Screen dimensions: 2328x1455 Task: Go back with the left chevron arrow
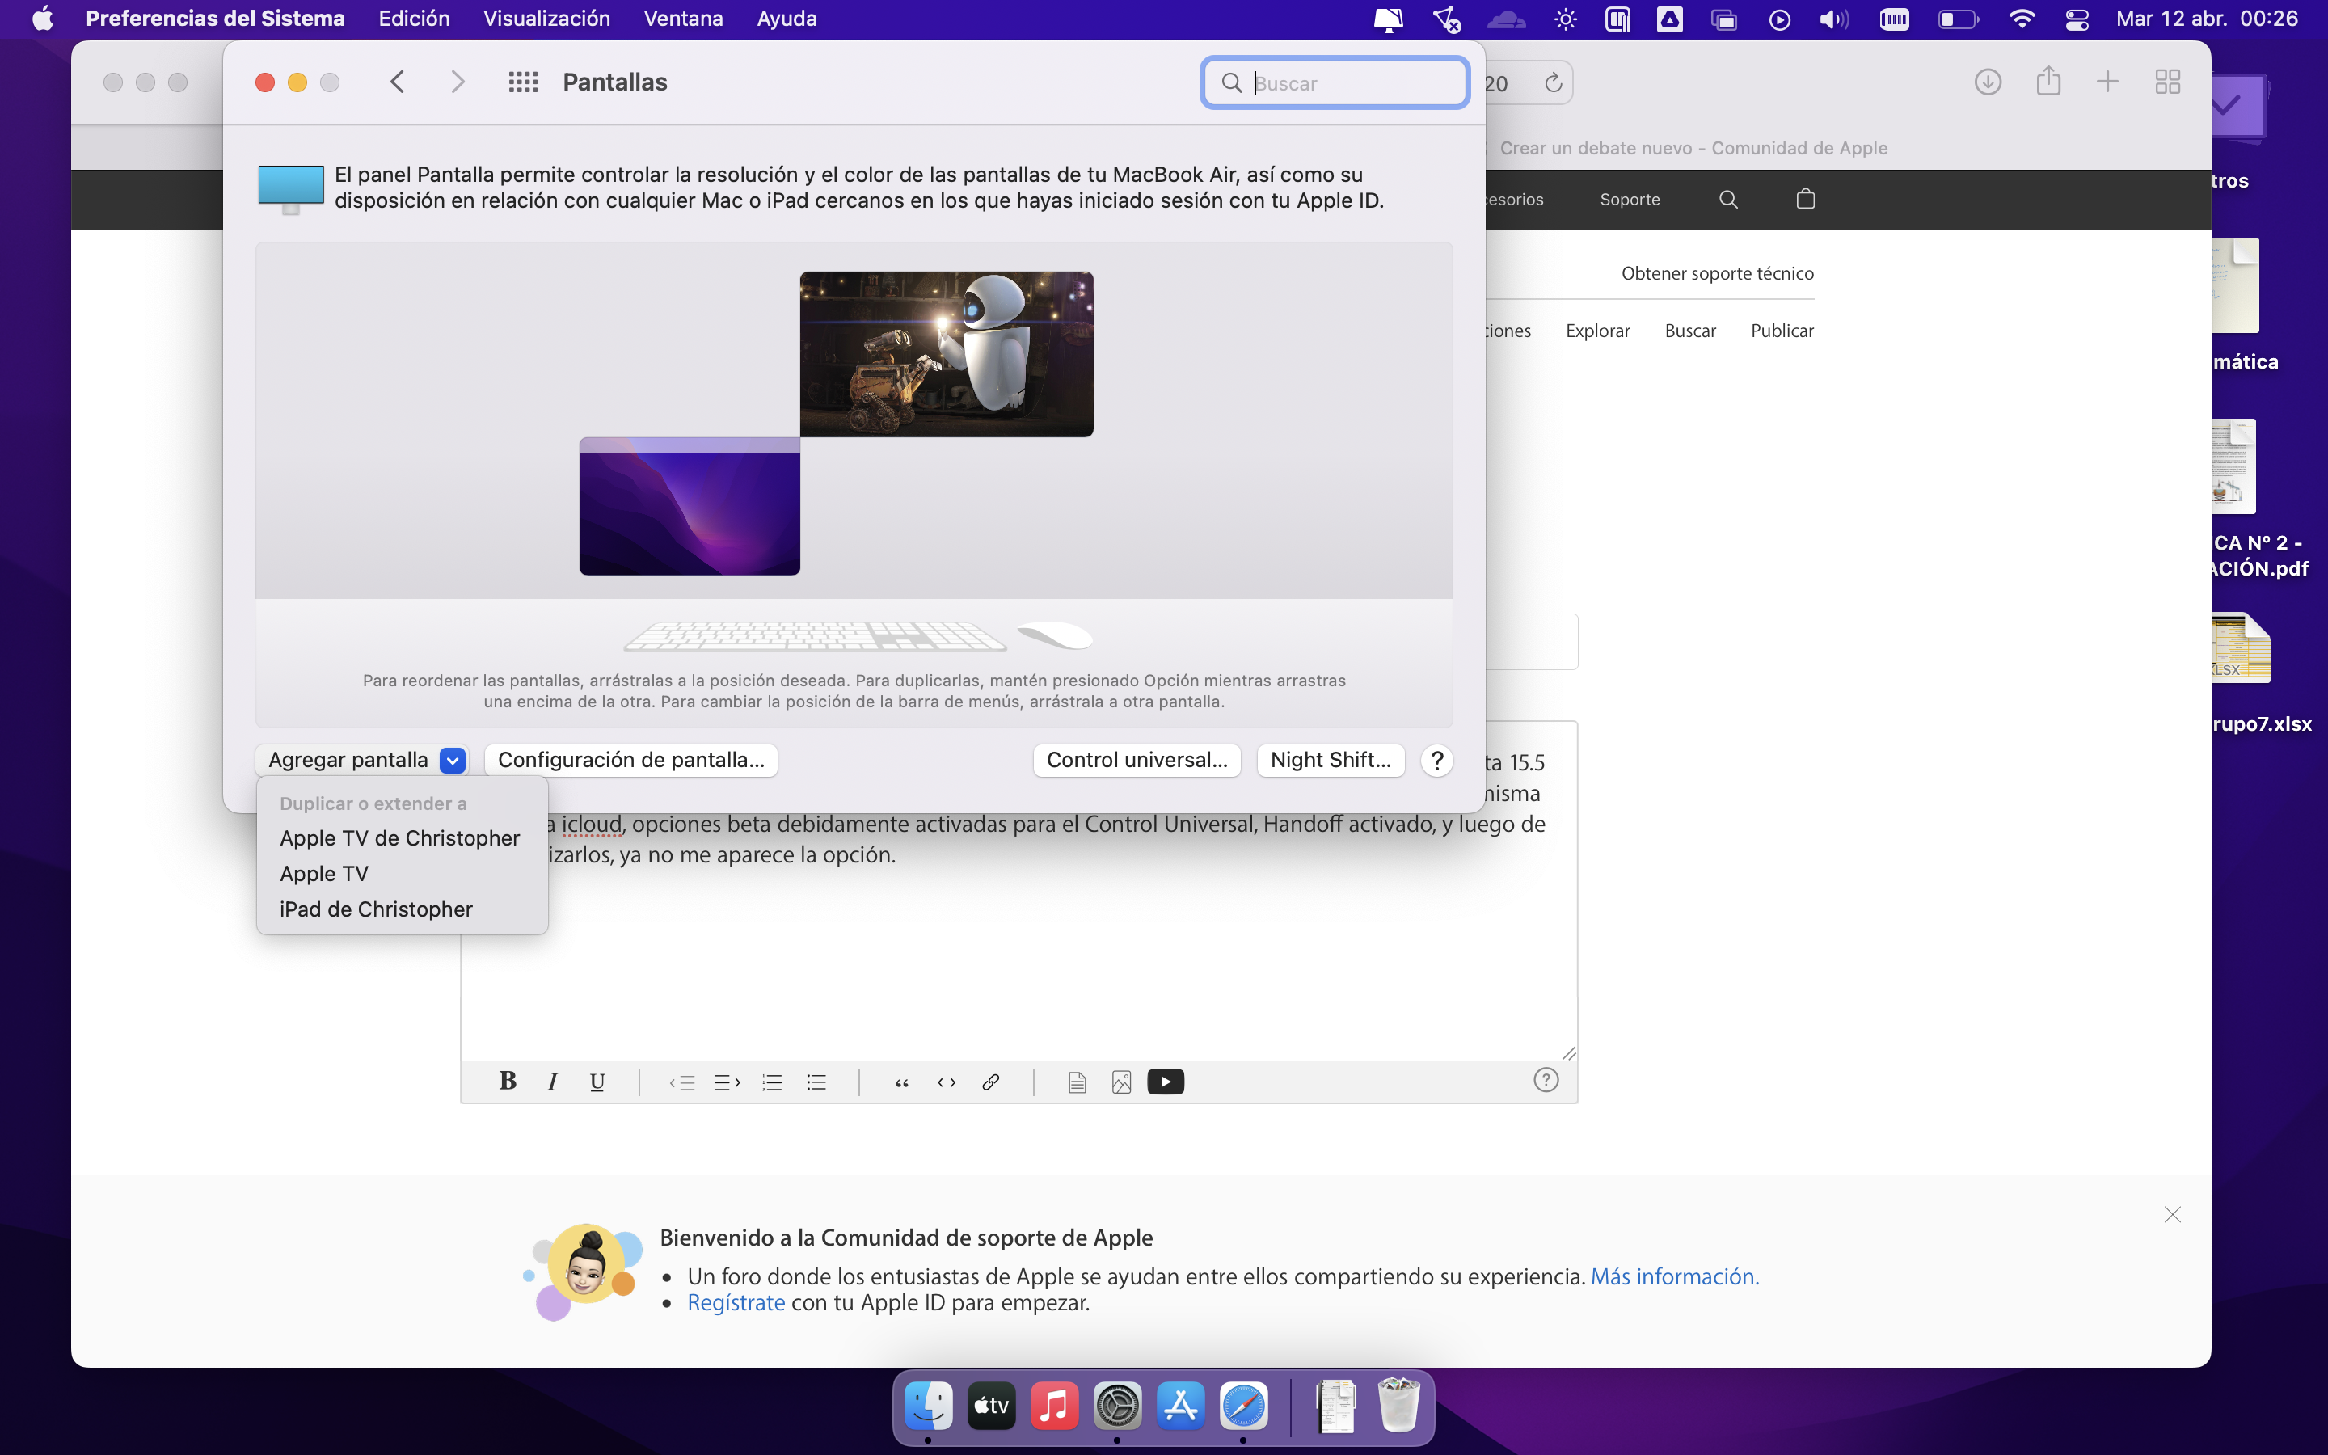[x=398, y=82]
